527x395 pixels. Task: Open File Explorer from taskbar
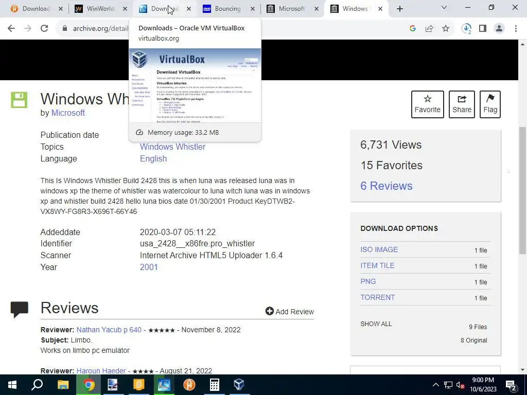63,385
